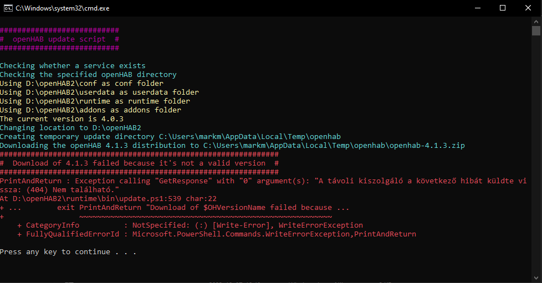Open the cmd.exe system menu icon
Viewport: 542px width, 283px height.
click(8, 8)
